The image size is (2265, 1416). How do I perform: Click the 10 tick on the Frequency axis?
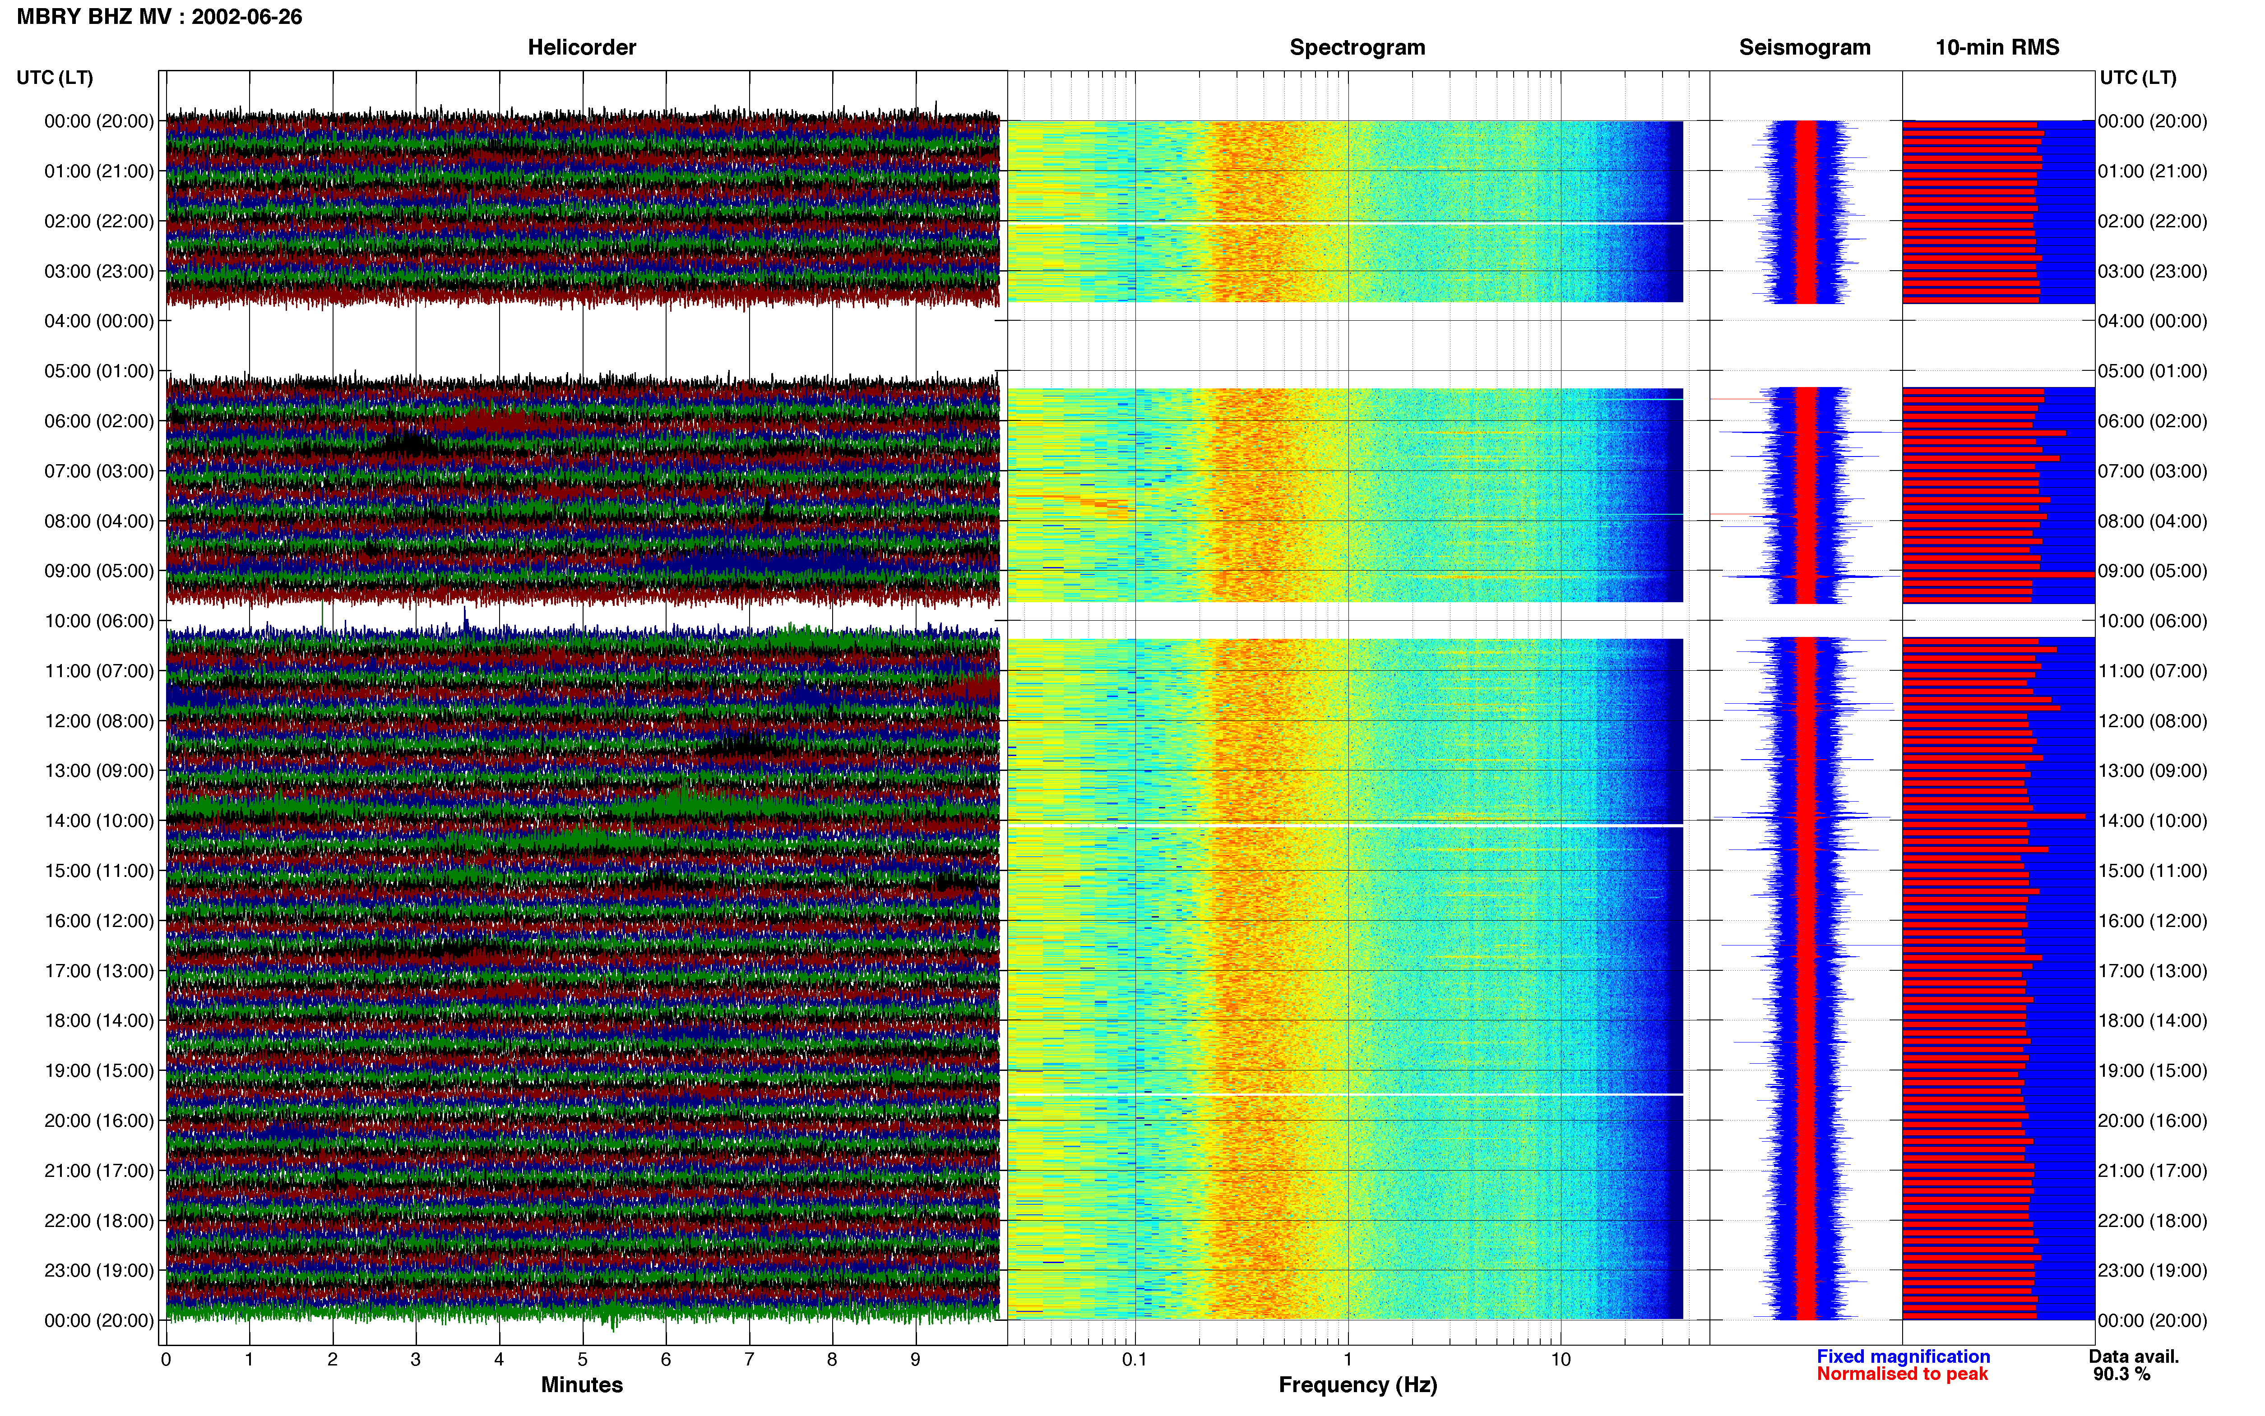1561,1360
